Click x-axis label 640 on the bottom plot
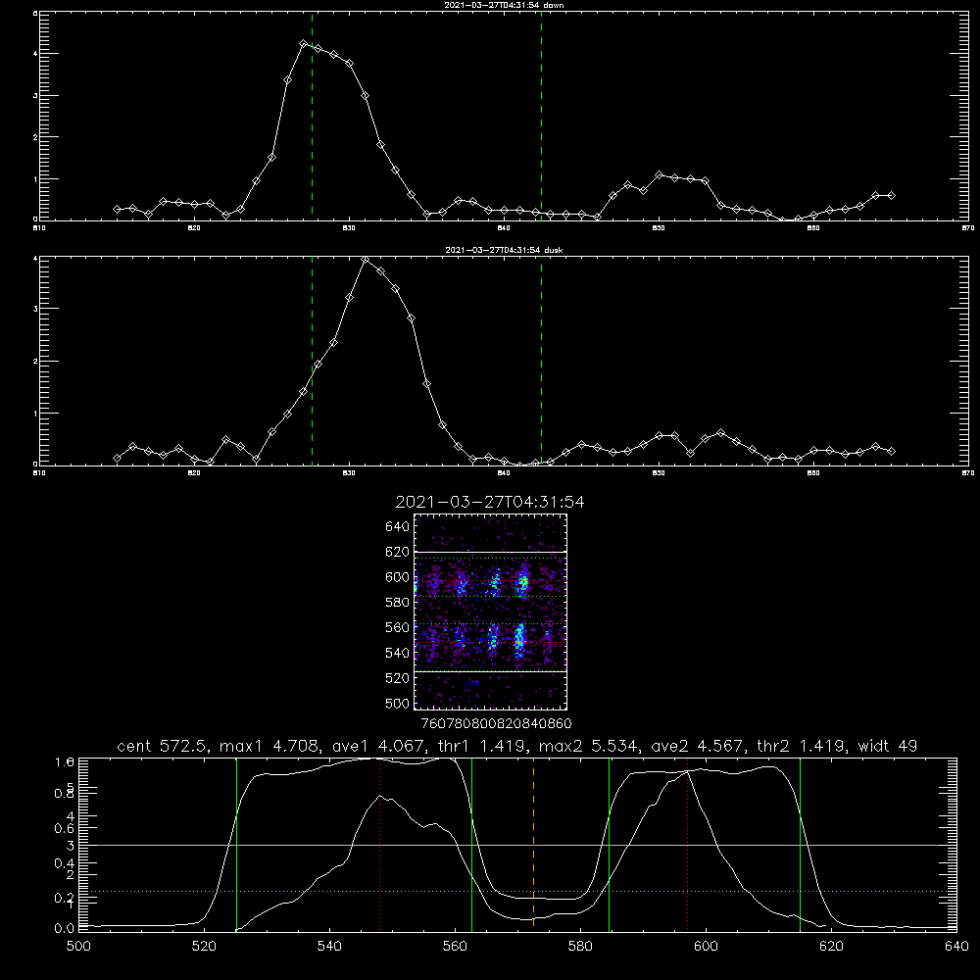Image resolution: width=980 pixels, height=980 pixels. (x=956, y=947)
